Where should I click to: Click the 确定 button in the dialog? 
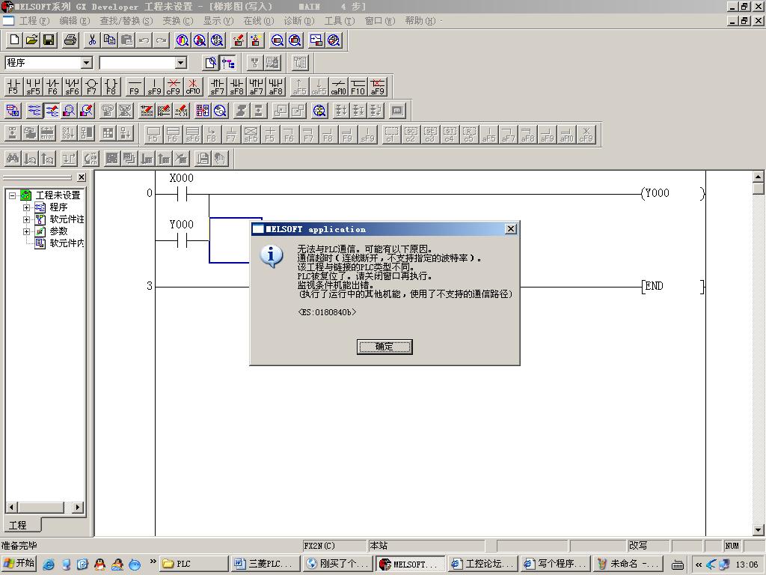pyautogui.click(x=384, y=347)
